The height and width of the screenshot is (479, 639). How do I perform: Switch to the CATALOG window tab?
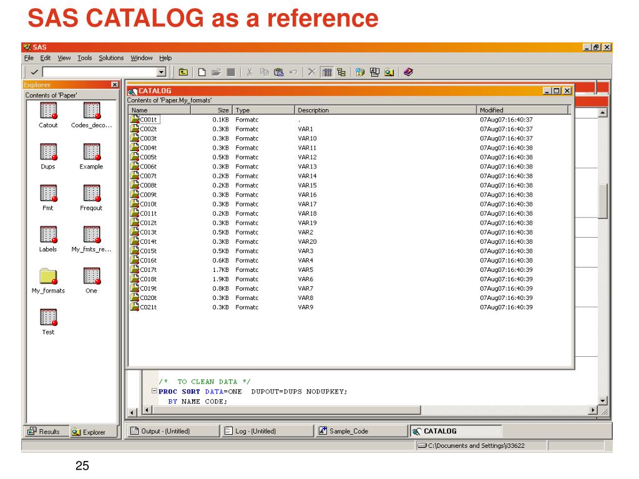[x=456, y=431]
